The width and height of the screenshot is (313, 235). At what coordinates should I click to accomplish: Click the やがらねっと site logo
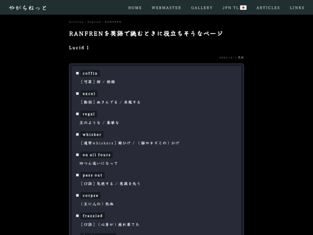coord(28,8)
